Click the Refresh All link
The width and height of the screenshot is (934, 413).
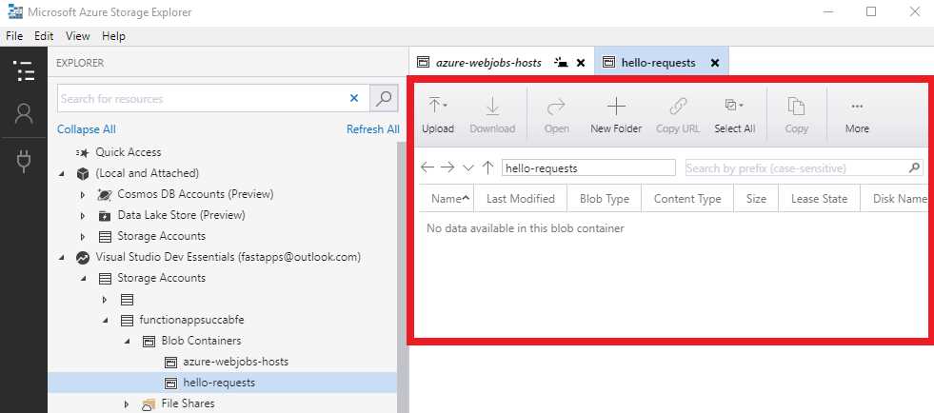(373, 129)
